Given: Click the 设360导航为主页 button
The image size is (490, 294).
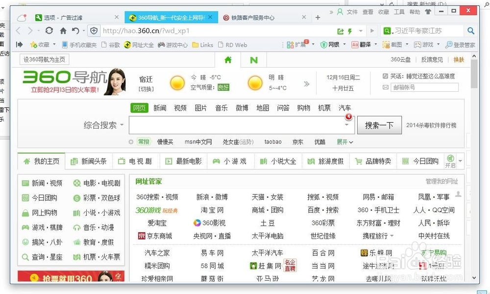Looking at the screenshot, I should pos(45,59).
